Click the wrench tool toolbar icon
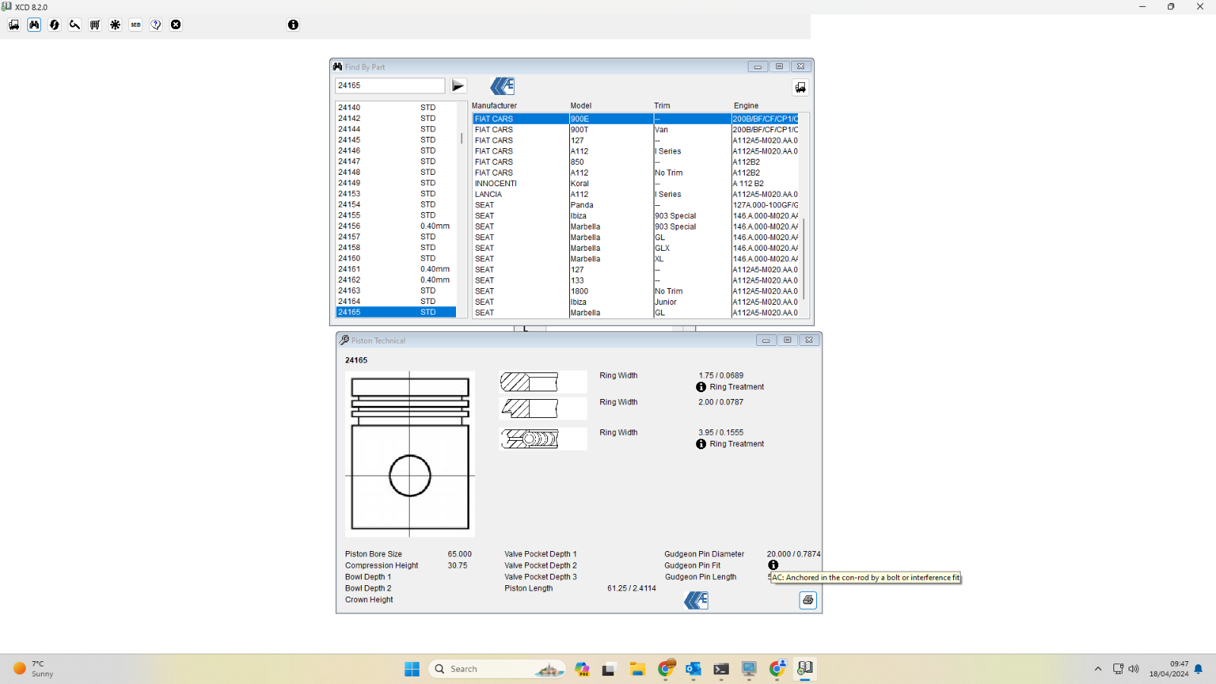The width and height of the screenshot is (1216, 684). (74, 25)
